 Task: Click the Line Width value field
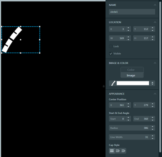129,137
